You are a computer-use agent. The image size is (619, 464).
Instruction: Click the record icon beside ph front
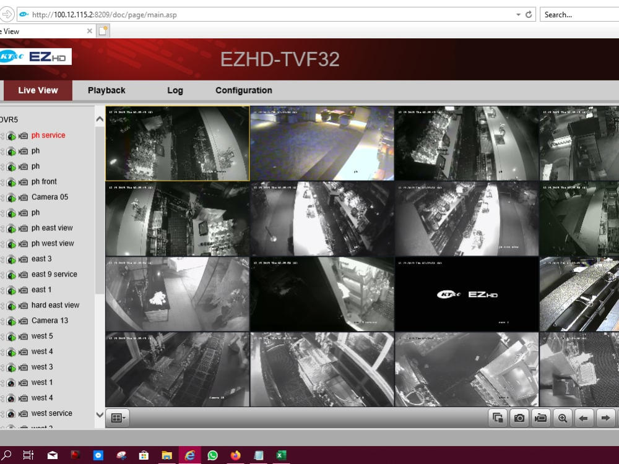point(24,182)
